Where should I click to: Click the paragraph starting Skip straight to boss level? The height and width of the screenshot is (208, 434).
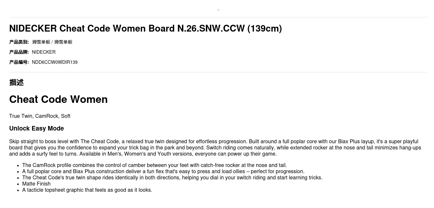pyautogui.click(x=215, y=148)
